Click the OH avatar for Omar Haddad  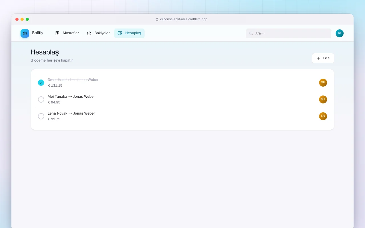[x=323, y=83]
